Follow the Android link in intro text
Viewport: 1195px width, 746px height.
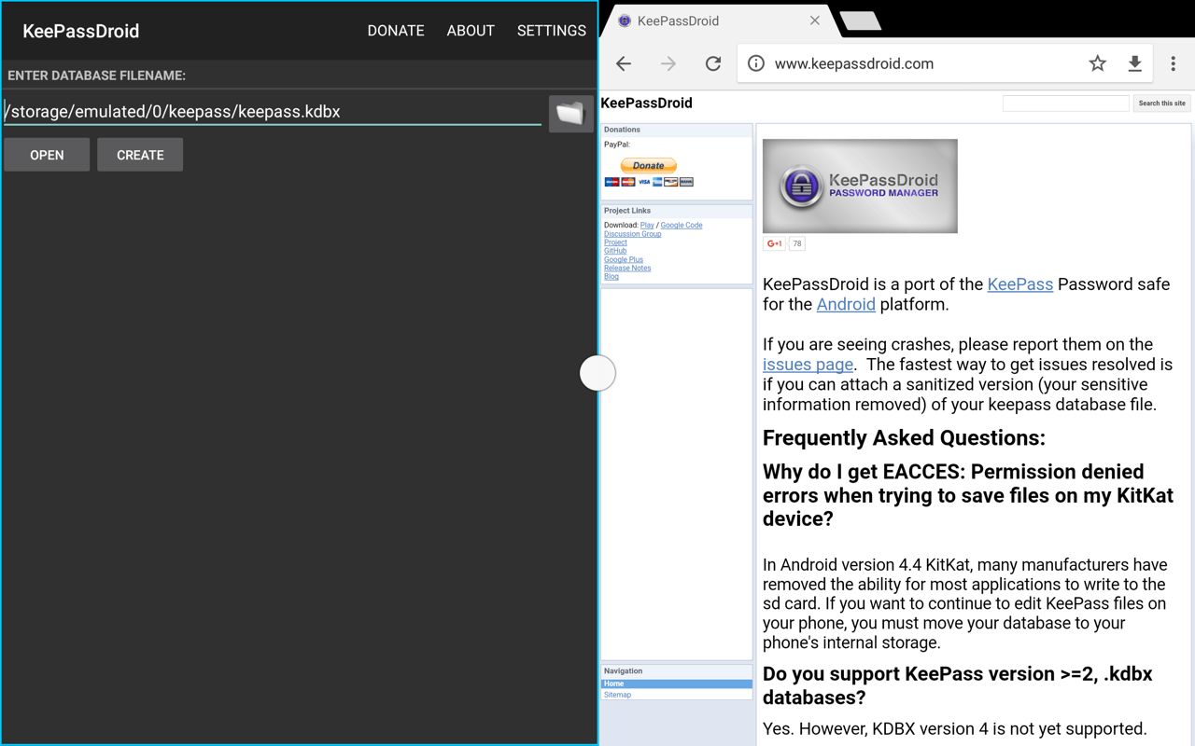coord(846,304)
